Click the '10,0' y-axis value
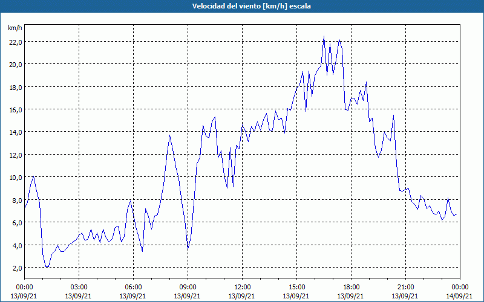This screenshot has width=484, height=302. pos(16,178)
